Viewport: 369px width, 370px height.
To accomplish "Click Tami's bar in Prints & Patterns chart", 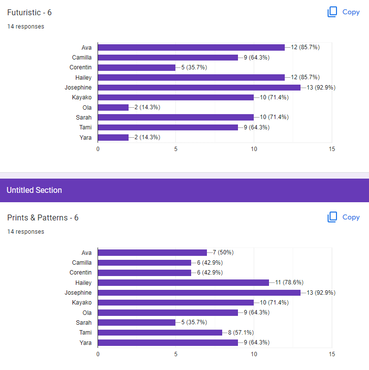I will (160, 333).
